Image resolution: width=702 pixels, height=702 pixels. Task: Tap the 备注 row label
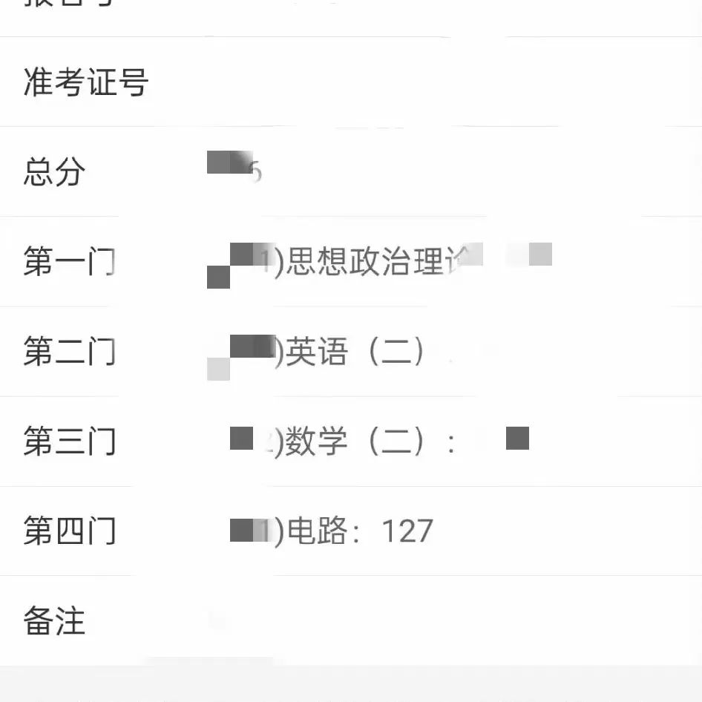click(x=54, y=621)
